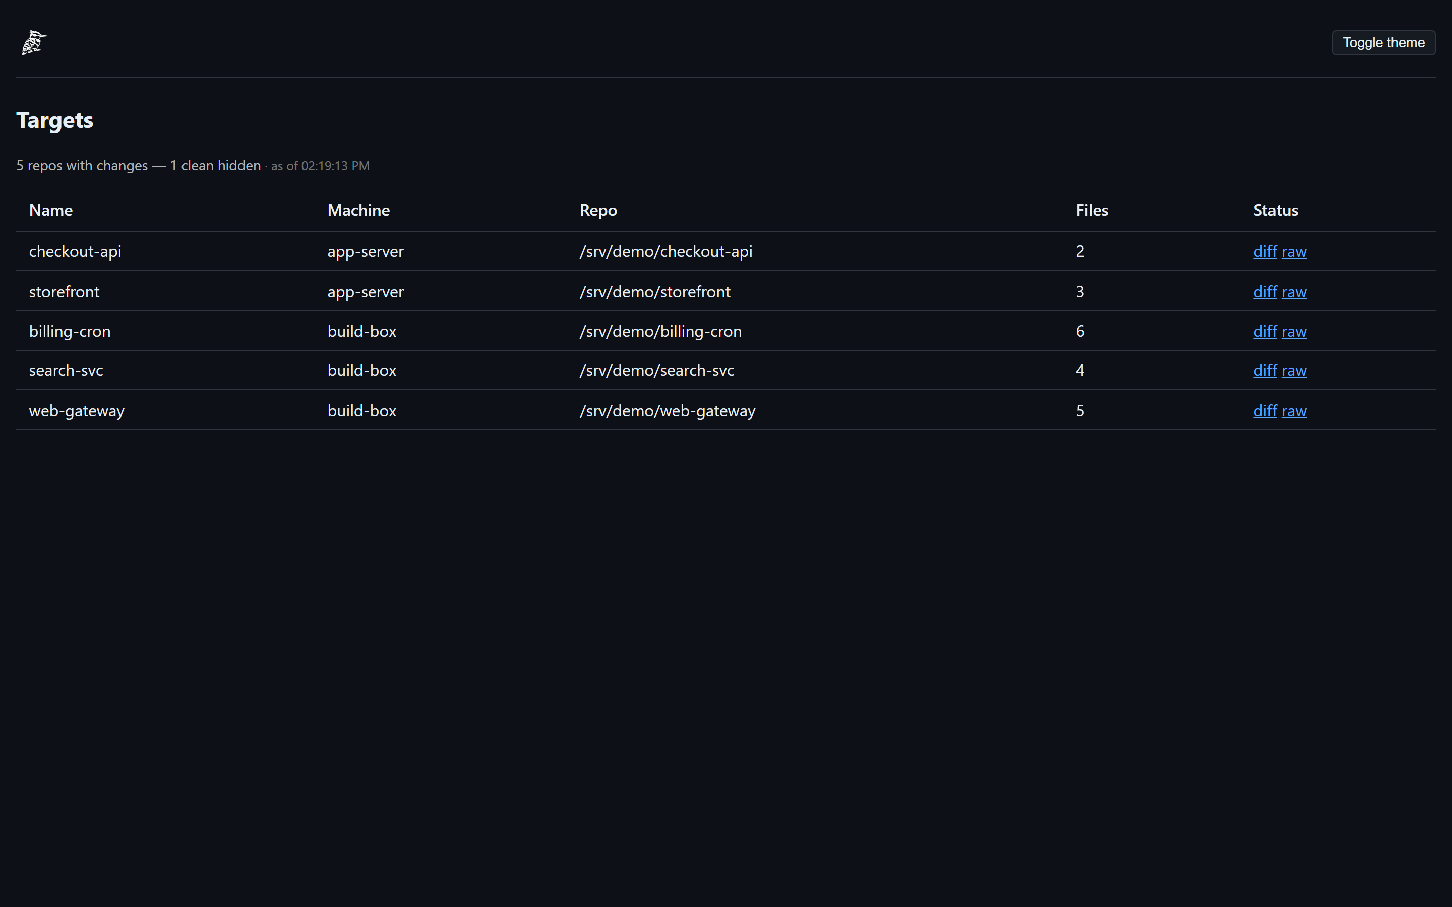The image size is (1452, 907).
Task: View the diff for storefront
Action: (1265, 292)
